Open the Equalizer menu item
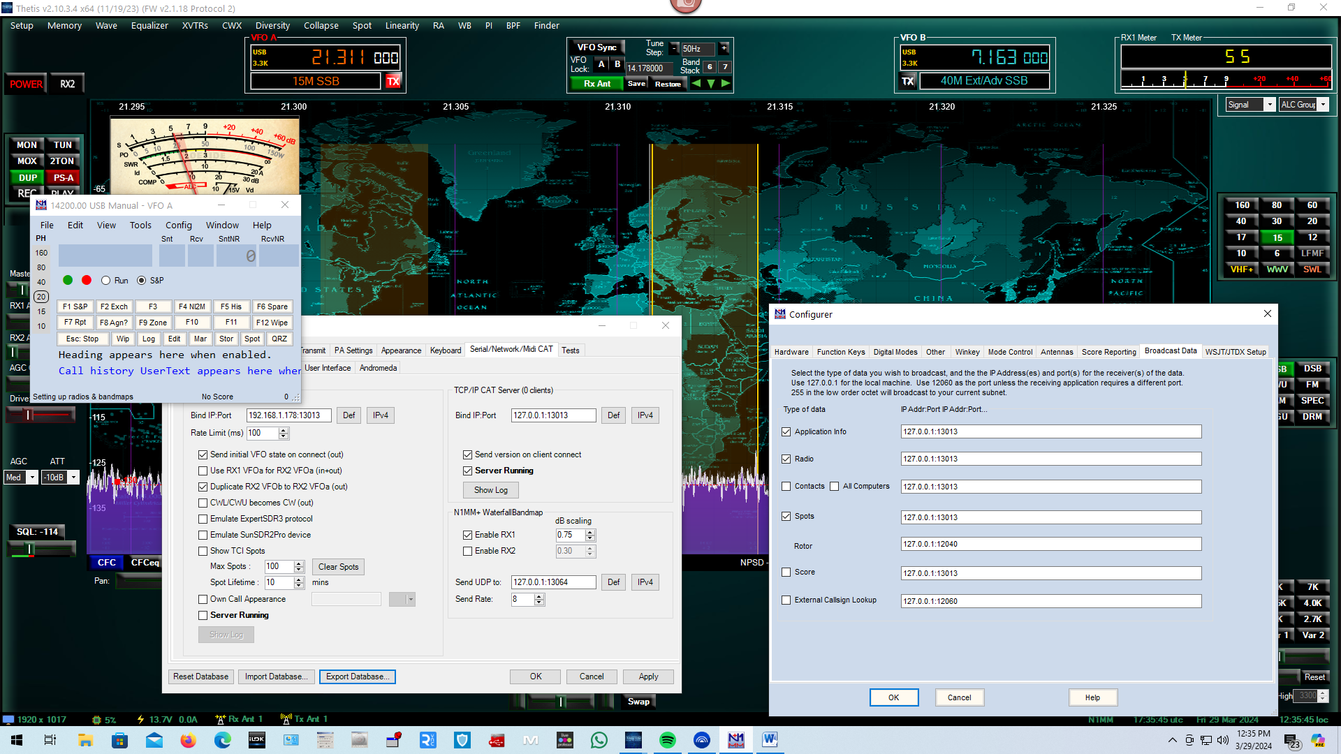The width and height of the screenshot is (1341, 754). click(x=149, y=26)
